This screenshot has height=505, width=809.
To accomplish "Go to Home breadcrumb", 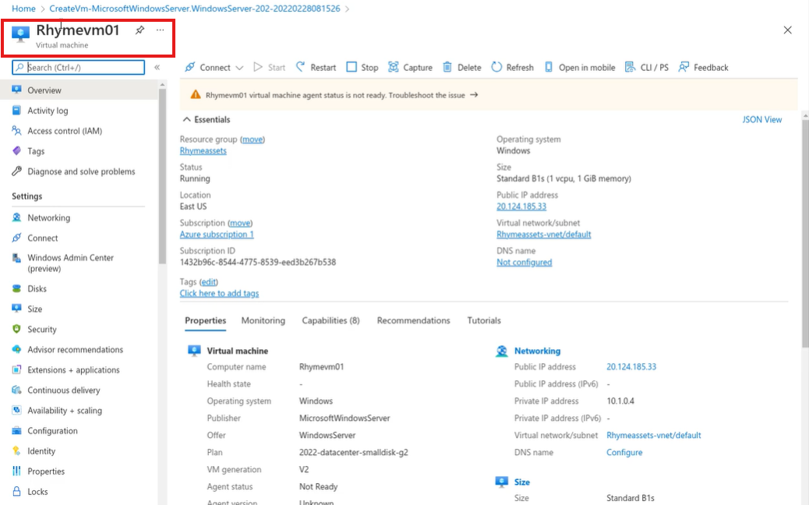I will [x=23, y=9].
